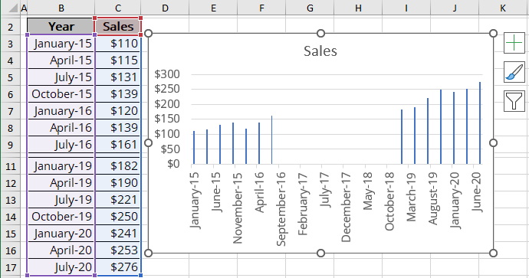Screen dimensions: 529x278
Task: Click the $182 sales cell
Action: tap(118, 166)
